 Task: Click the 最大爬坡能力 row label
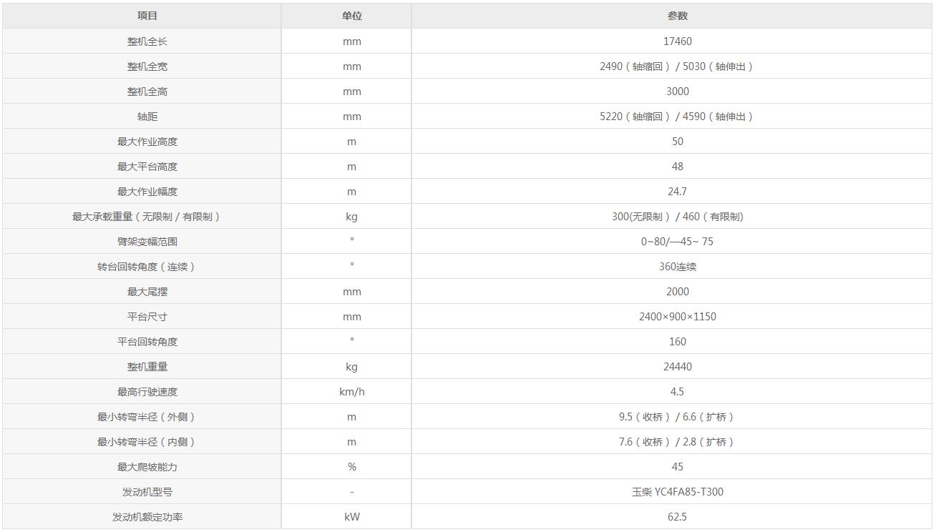click(x=147, y=467)
